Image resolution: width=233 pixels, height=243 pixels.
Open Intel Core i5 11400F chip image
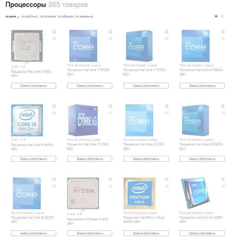coord(195,194)
